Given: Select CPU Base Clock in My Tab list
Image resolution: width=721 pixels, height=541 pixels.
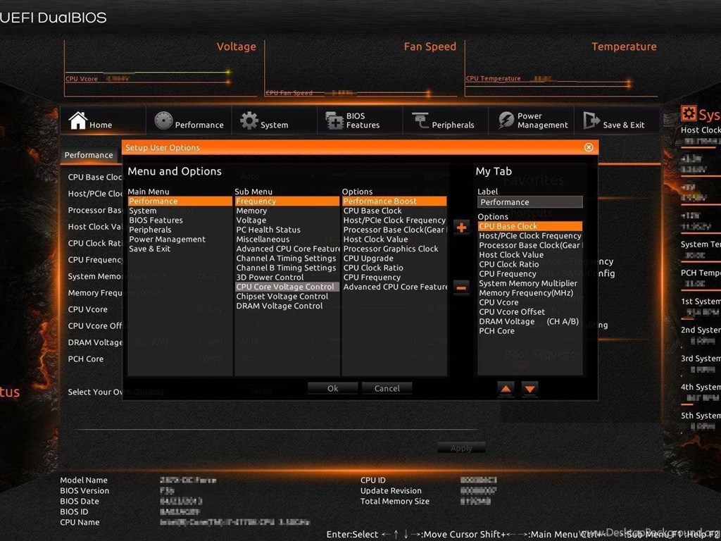Looking at the screenshot, I should click(x=529, y=226).
